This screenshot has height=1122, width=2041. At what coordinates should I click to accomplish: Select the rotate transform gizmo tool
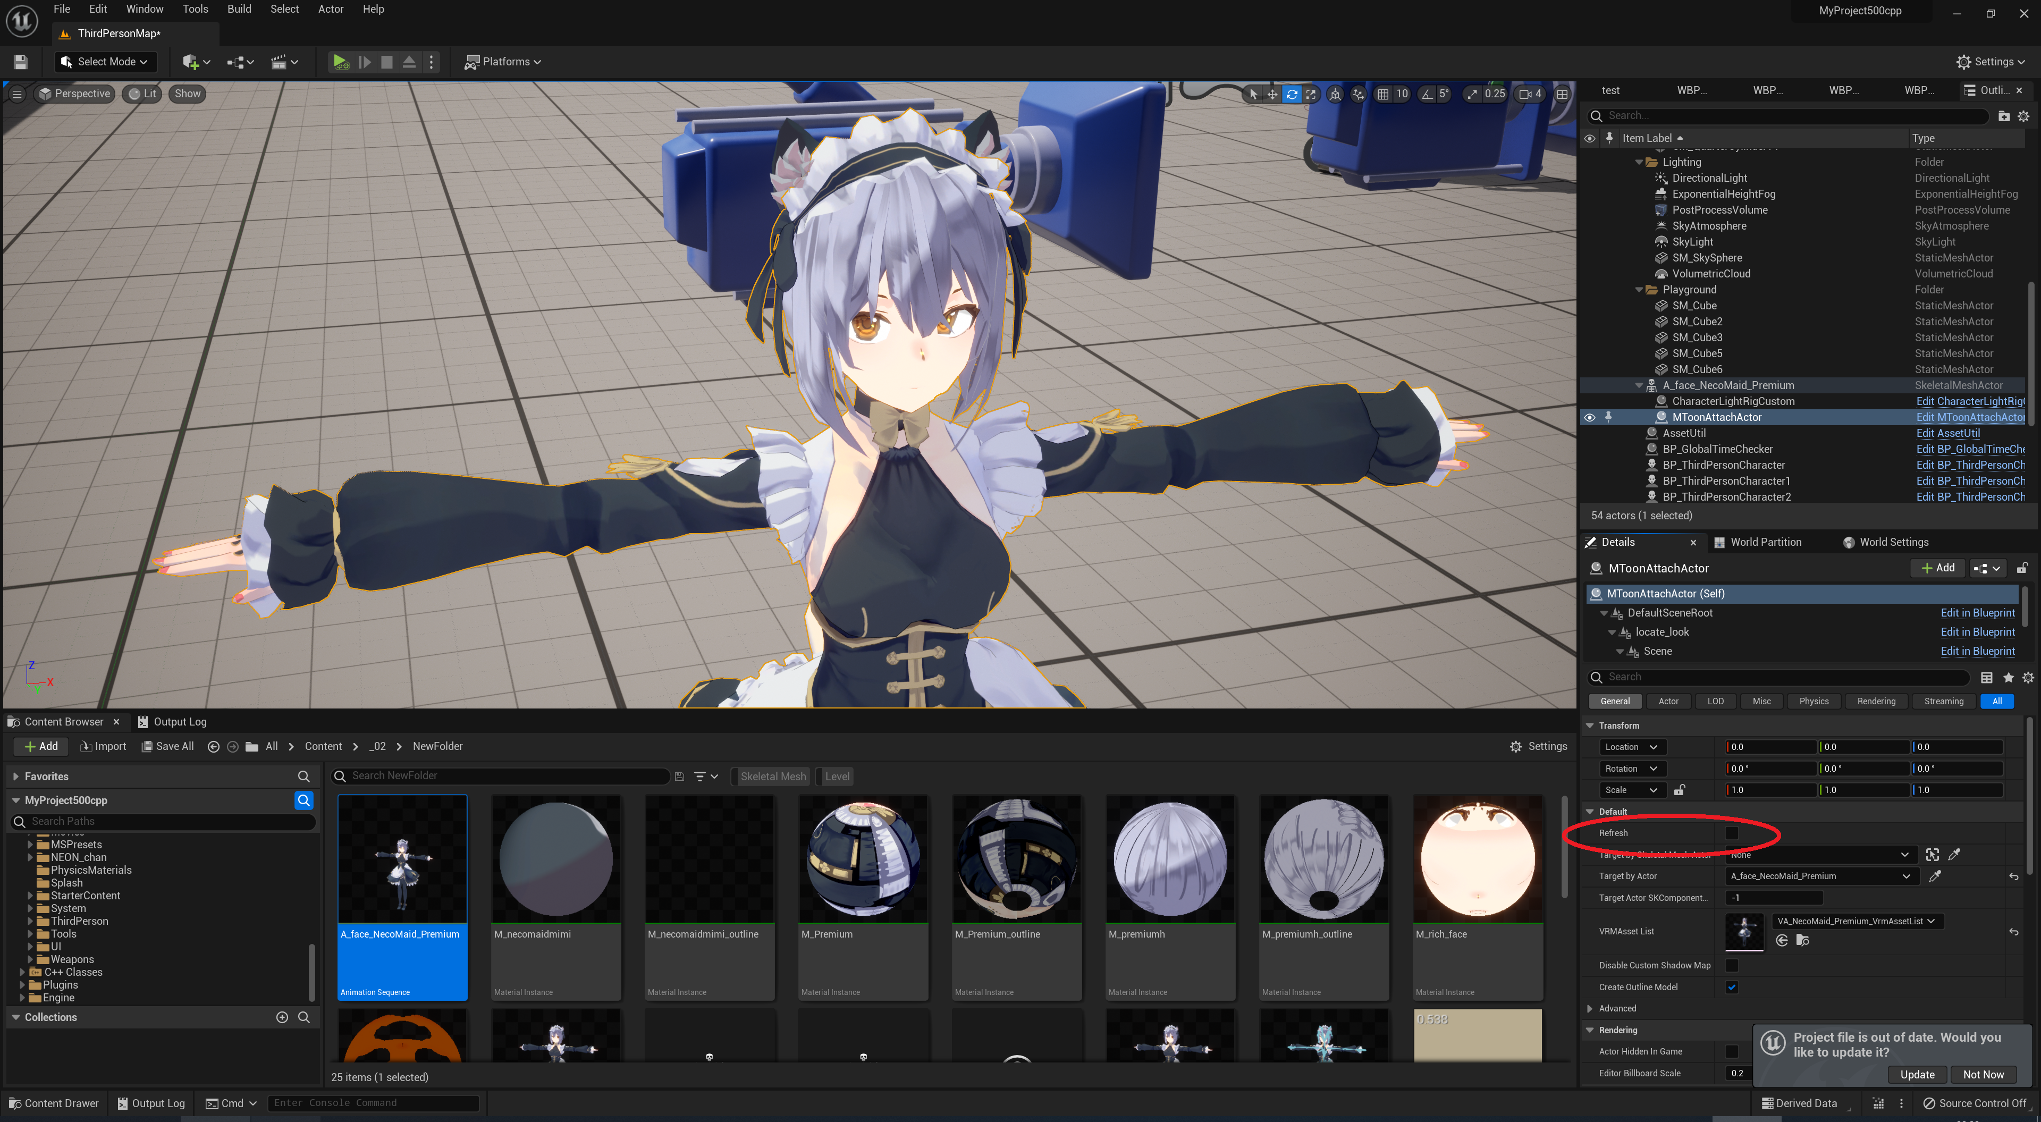click(1292, 94)
